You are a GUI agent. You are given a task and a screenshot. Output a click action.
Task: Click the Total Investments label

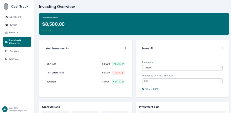[x=50, y=17]
